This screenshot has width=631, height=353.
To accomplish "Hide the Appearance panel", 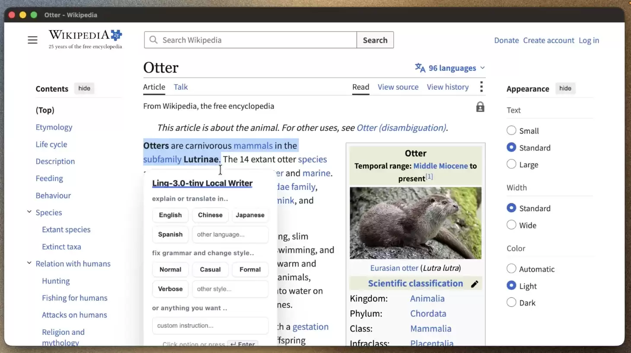I will pos(565,88).
